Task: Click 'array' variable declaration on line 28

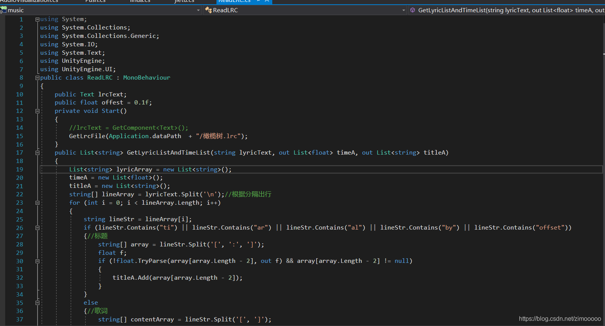Action: (x=140, y=245)
